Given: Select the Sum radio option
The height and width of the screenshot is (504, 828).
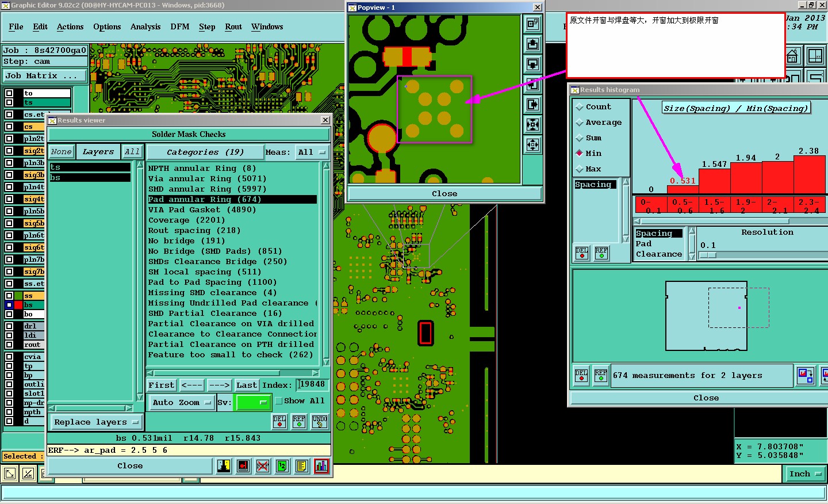Looking at the screenshot, I should [x=580, y=138].
